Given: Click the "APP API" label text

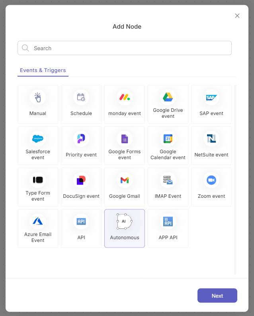Looking at the screenshot, I should tap(168, 238).
